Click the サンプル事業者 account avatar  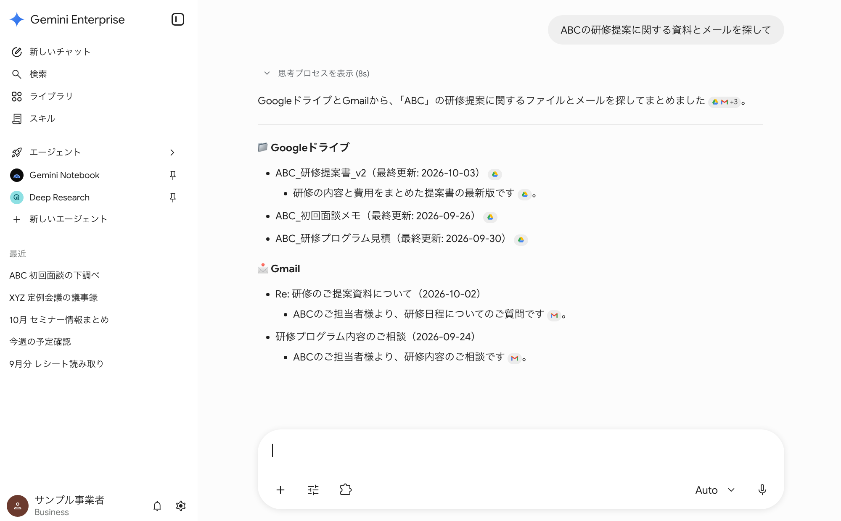[x=18, y=505]
